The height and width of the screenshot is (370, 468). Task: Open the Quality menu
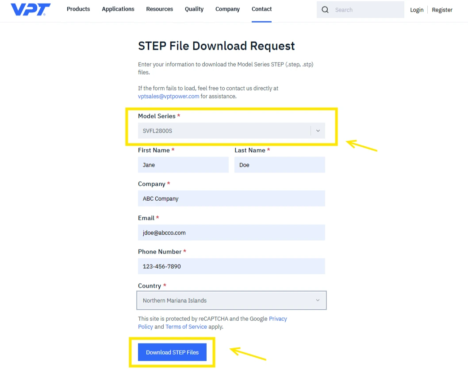[194, 9]
